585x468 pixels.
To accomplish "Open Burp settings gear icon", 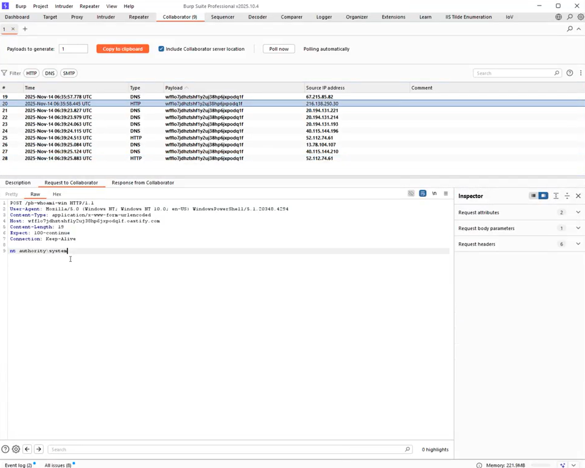I will click(581, 17).
